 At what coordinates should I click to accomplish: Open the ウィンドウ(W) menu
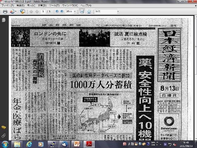pyautogui.click(x=70, y=5)
